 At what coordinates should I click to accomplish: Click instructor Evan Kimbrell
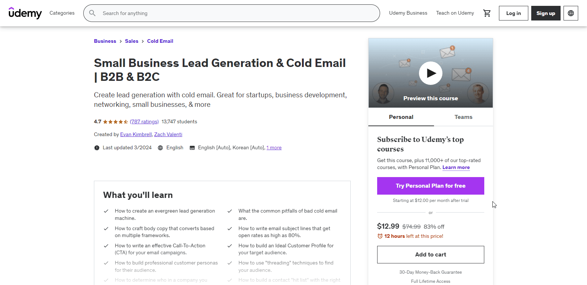[136, 134]
